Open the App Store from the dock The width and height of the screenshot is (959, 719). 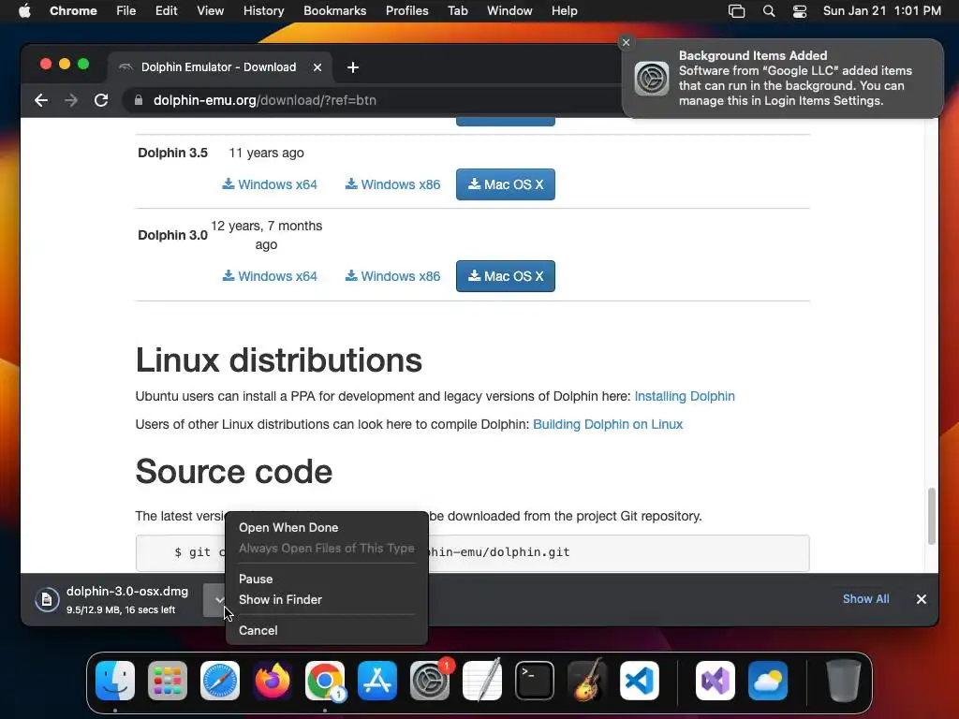tap(377, 681)
